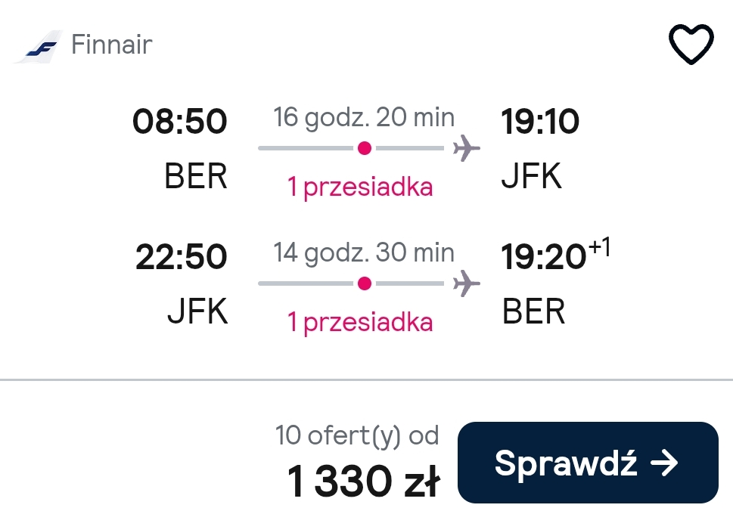Click the outbound stopover pink dot

[365, 148]
